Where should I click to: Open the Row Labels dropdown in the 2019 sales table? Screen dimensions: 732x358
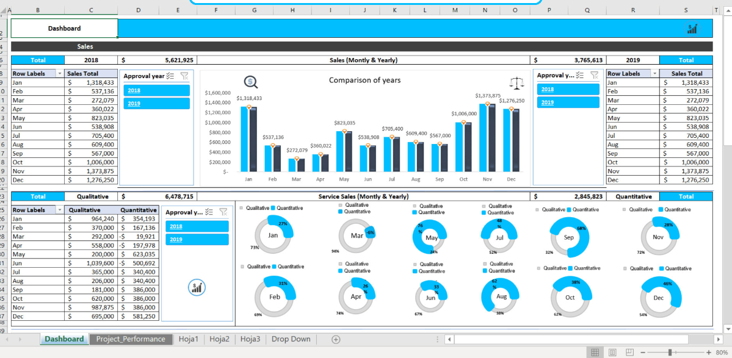(x=654, y=73)
